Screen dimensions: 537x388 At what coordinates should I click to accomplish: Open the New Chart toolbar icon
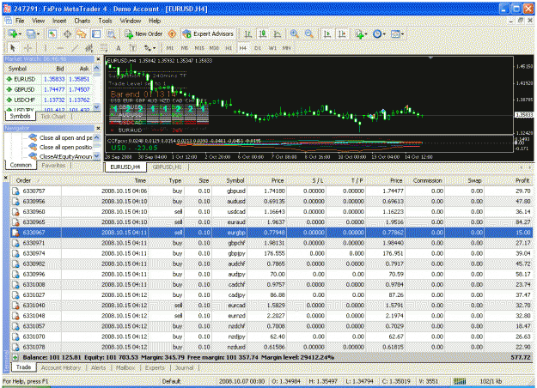click(12, 33)
